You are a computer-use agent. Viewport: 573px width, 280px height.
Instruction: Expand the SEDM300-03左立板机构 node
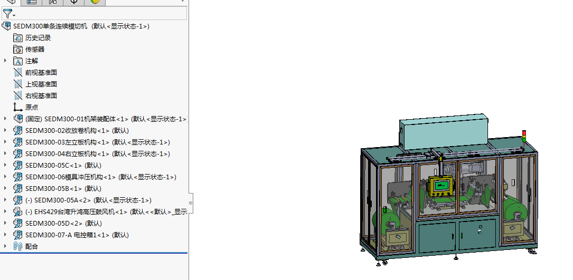5,142
